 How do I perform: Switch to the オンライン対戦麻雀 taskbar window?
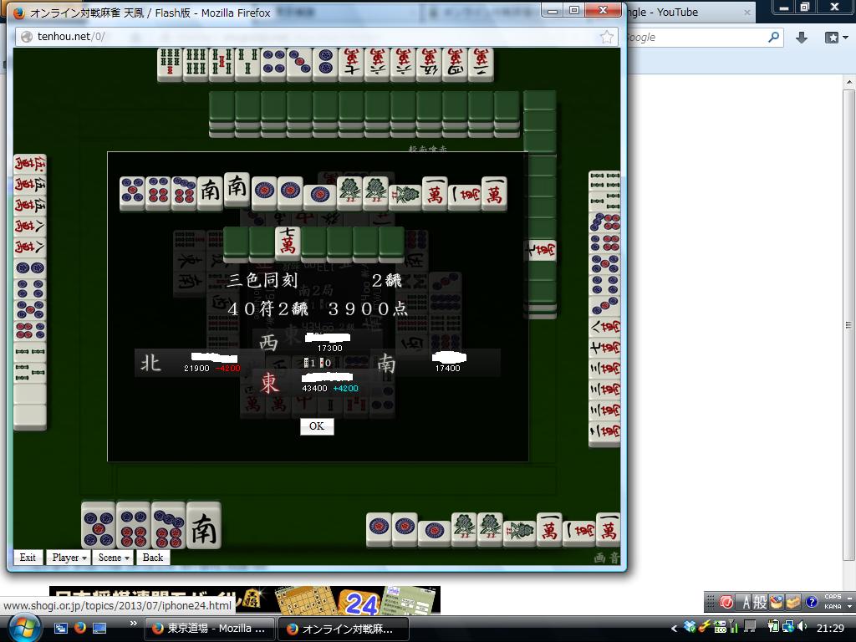point(344,629)
